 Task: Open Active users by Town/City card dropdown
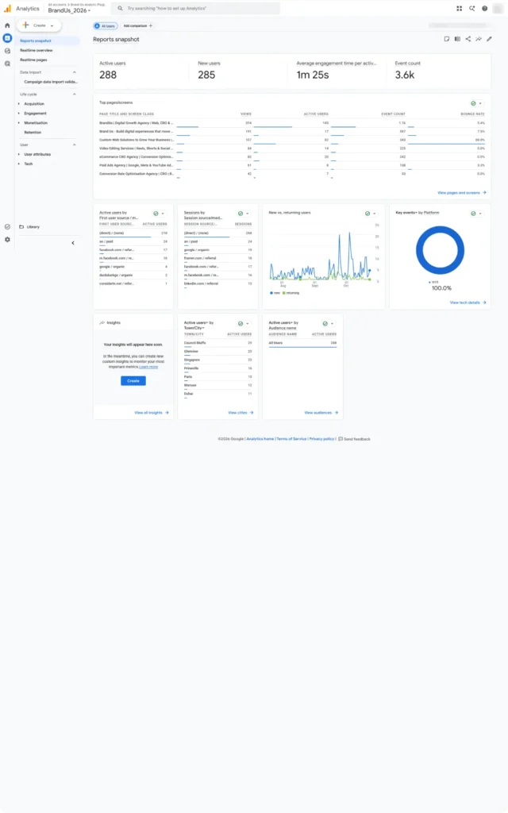pos(243,324)
